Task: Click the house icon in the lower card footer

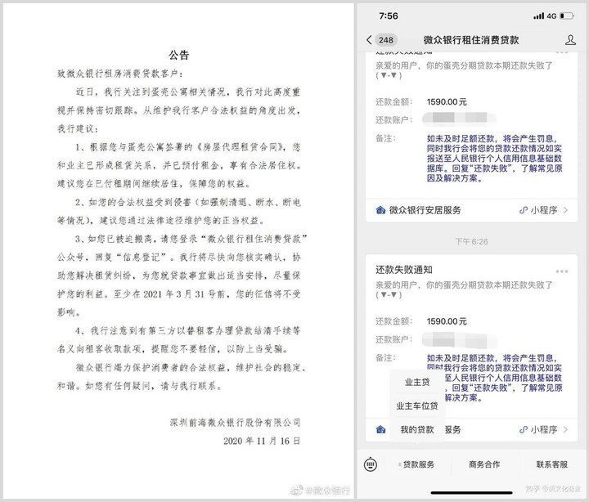Action: click(x=380, y=429)
